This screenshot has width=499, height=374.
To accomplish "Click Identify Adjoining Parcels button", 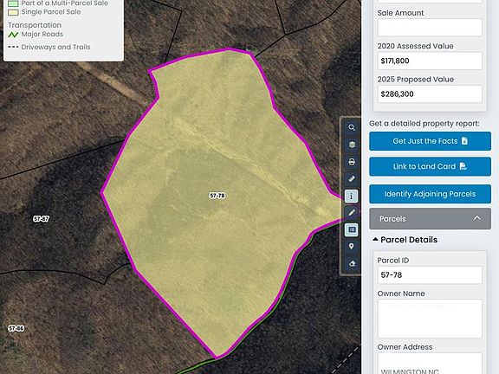I will click(430, 194).
